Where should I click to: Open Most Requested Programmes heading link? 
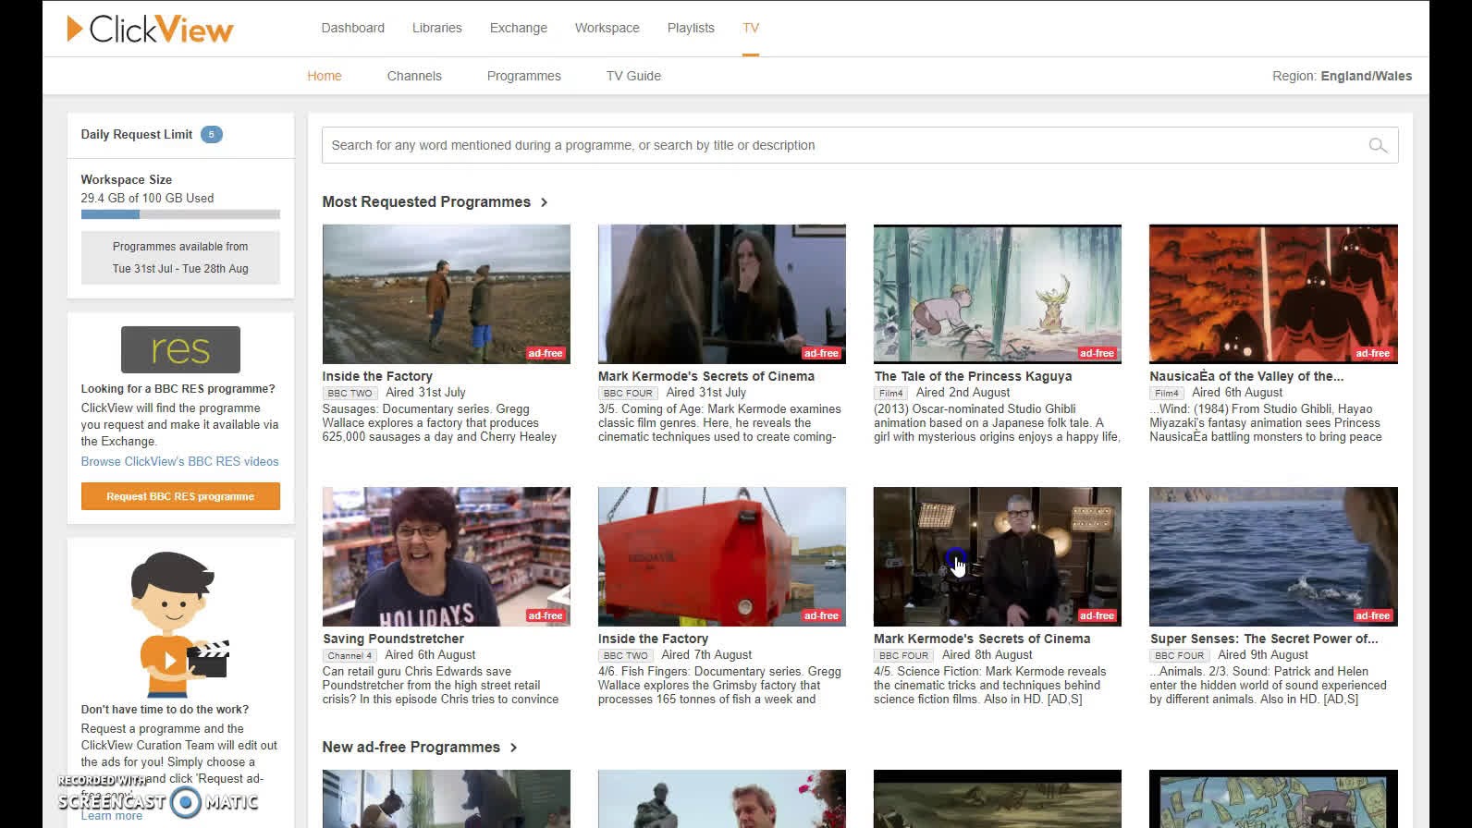coord(426,201)
